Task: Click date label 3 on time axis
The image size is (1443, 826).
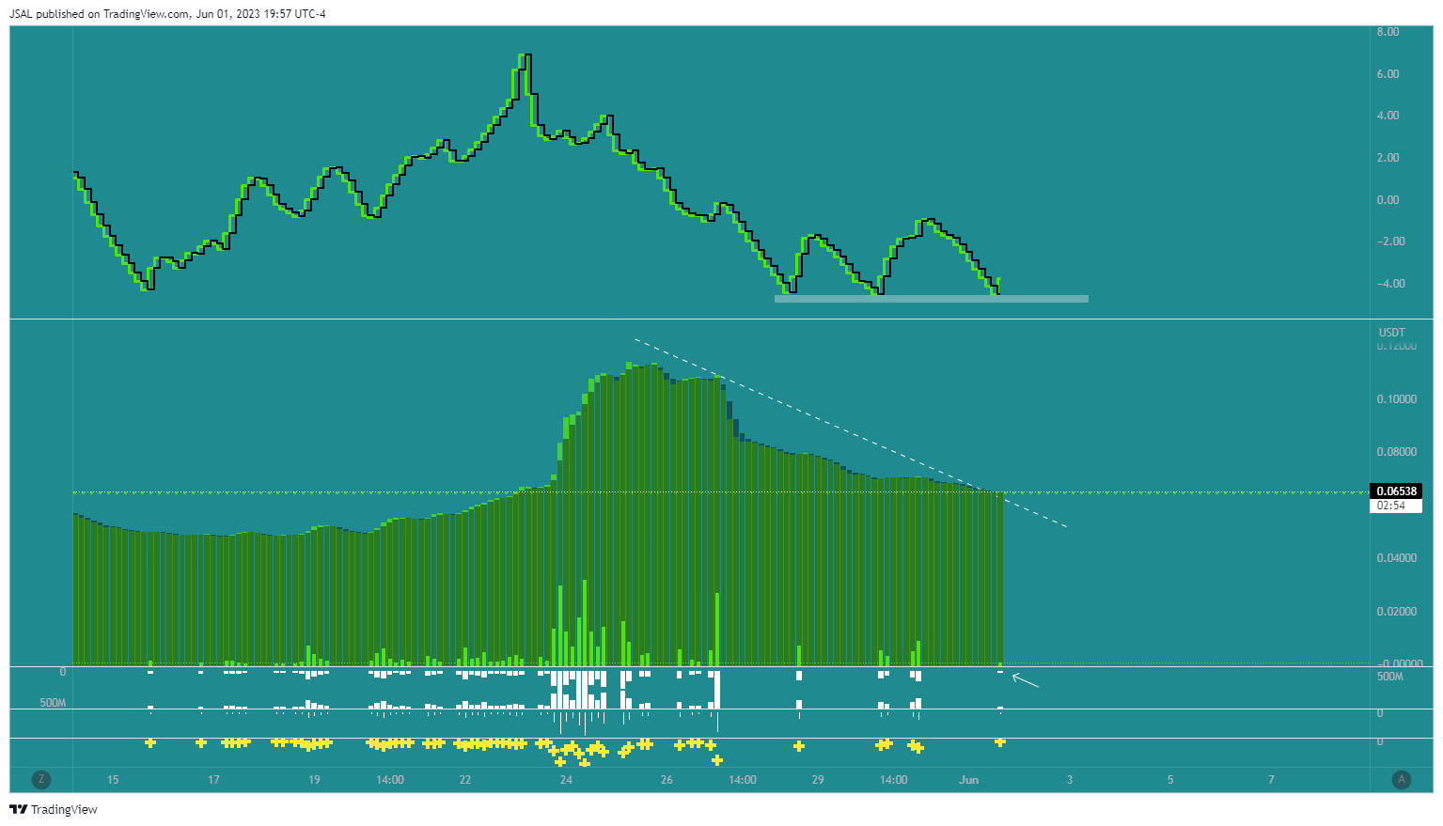Action: (x=1070, y=780)
